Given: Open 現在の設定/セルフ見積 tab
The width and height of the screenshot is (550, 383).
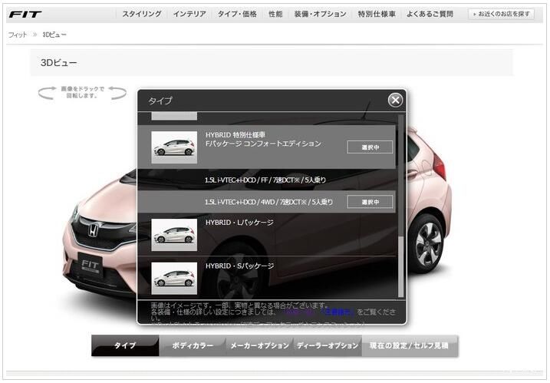Looking at the screenshot, I should point(410,345).
